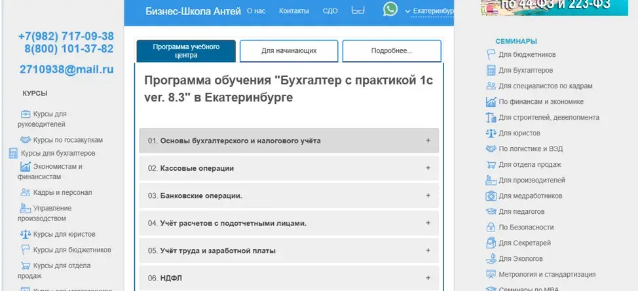Viewport: 638px width, 291px height.
Task: Click chart icon beside По финансам и экономике
Action: pyautogui.click(x=491, y=101)
